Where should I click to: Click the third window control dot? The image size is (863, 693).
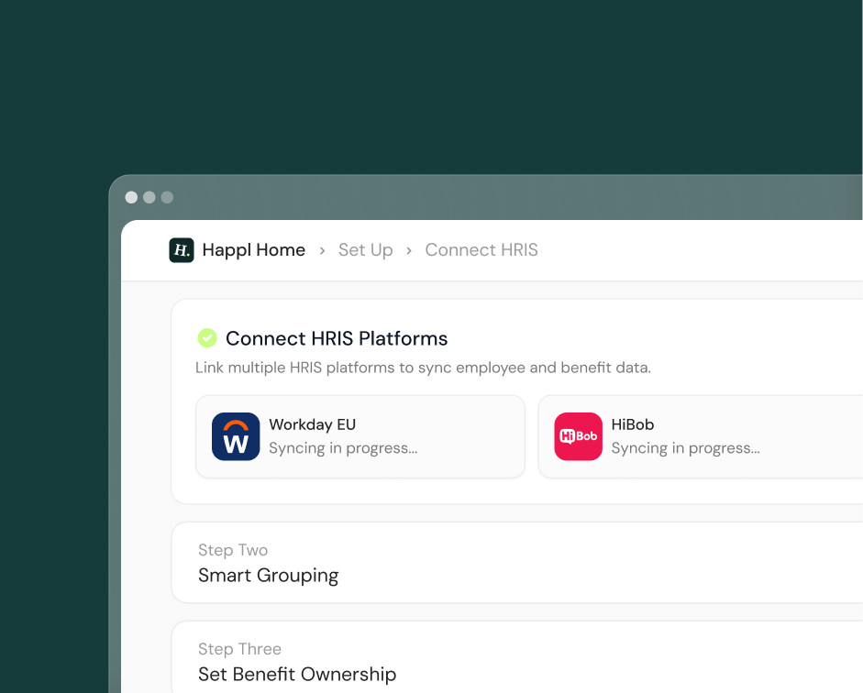click(x=167, y=197)
